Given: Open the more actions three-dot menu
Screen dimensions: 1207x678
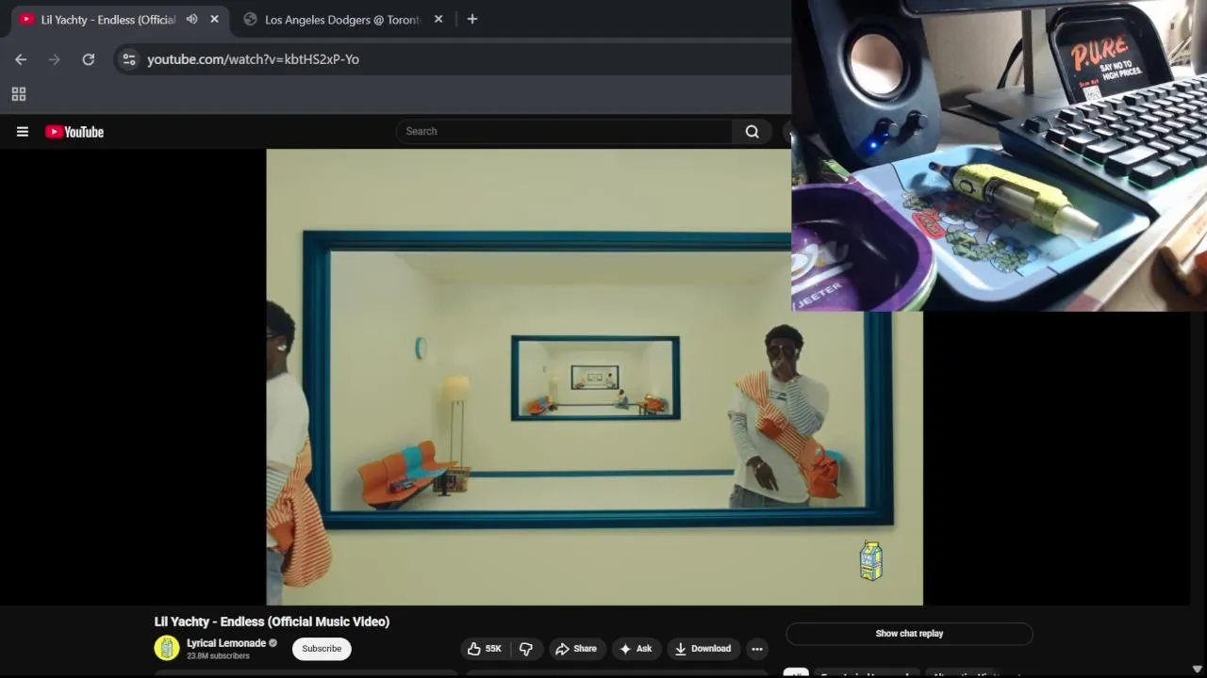Looking at the screenshot, I should [x=756, y=649].
